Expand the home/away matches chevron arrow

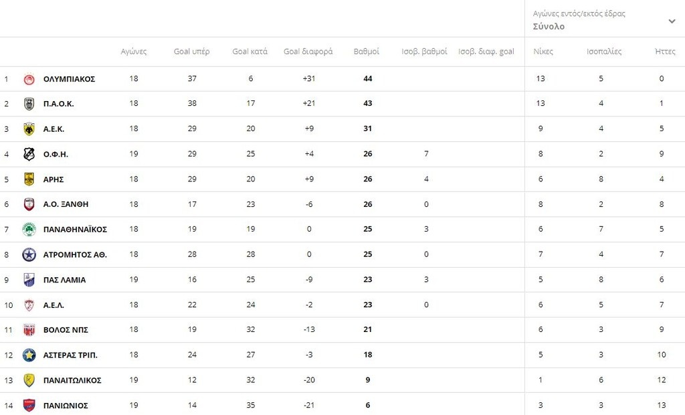(672, 21)
